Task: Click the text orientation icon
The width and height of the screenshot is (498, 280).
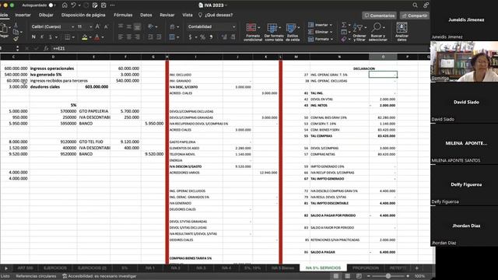Action: pyautogui.click(x=150, y=26)
